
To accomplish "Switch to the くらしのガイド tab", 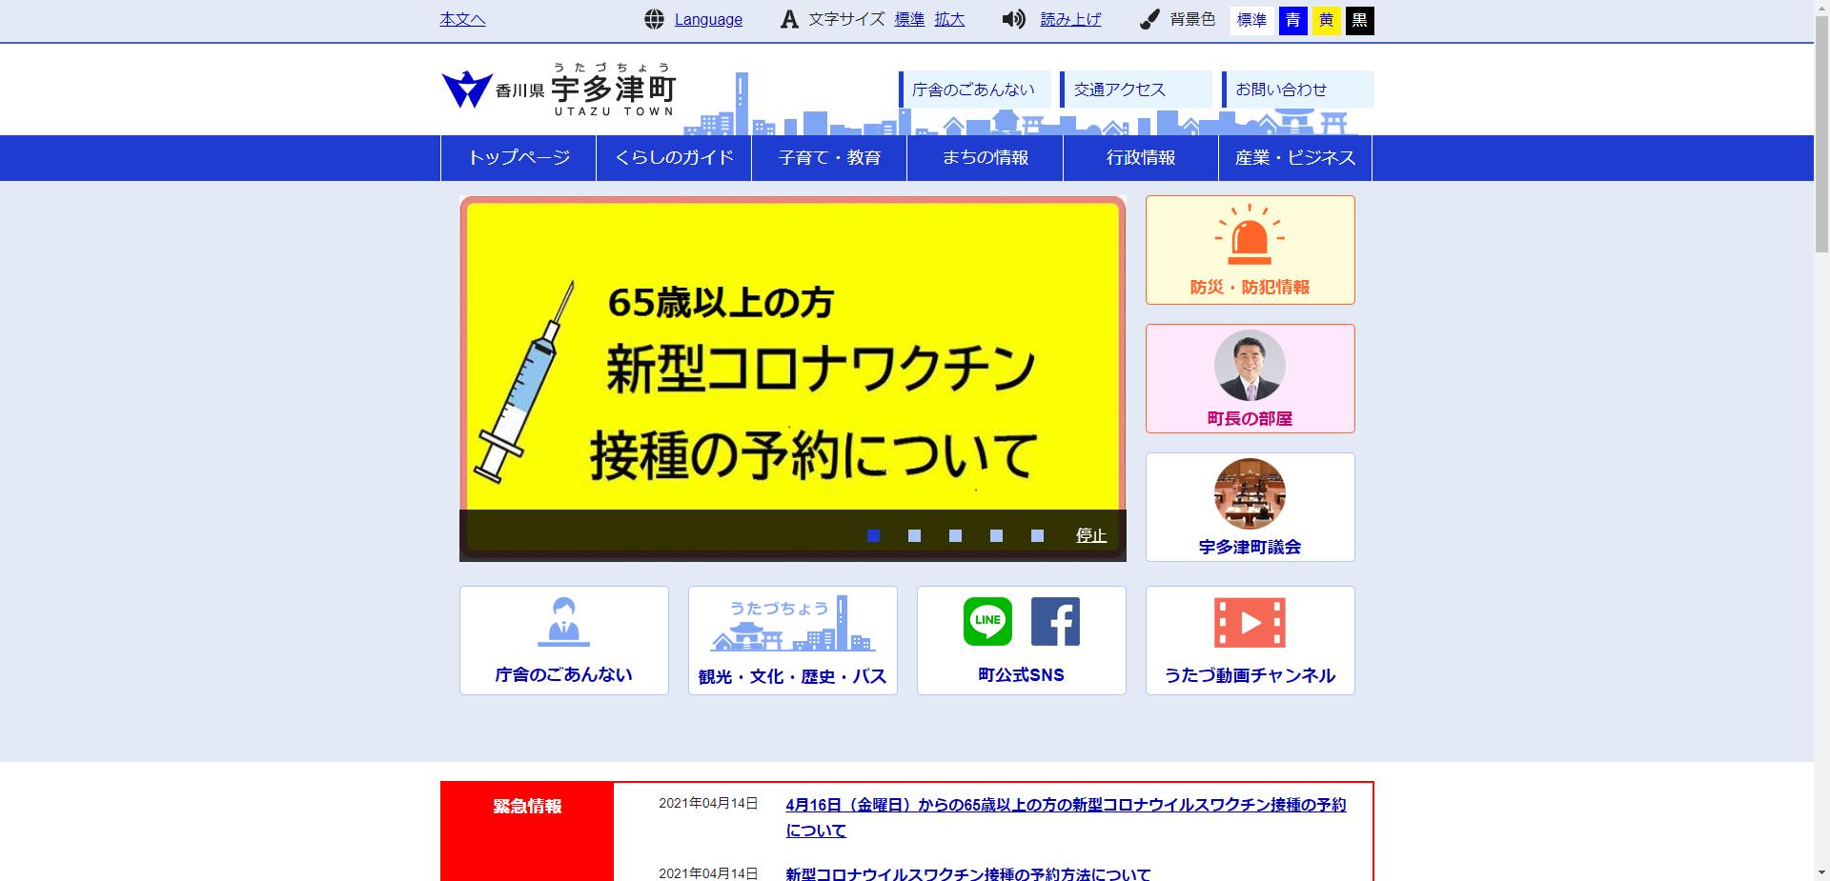I will [x=674, y=157].
